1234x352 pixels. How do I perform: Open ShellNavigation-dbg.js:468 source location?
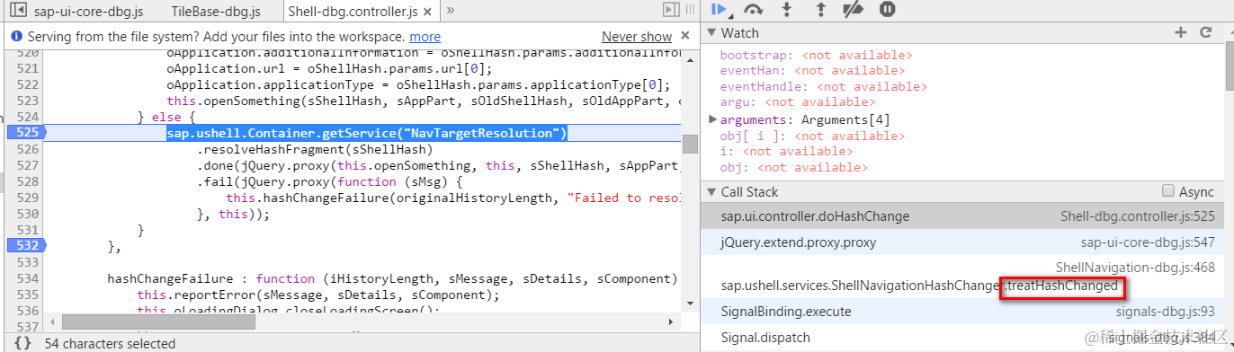point(1135,268)
